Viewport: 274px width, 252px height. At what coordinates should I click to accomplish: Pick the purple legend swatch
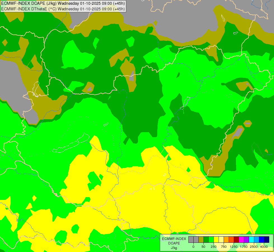pos(246,239)
